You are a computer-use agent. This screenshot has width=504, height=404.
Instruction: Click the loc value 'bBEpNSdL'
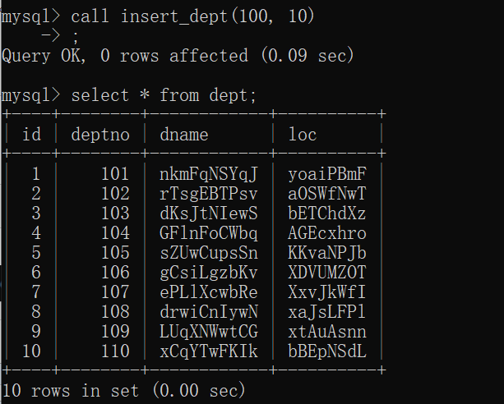327,351
